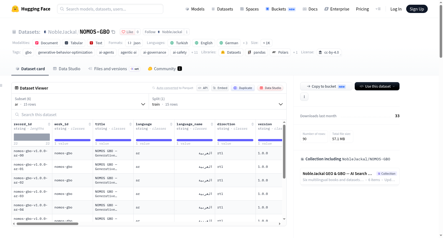Open the Community tab
The width and height of the screenshot is (443, 238).
pyautogui.click(x=165, y=69)
